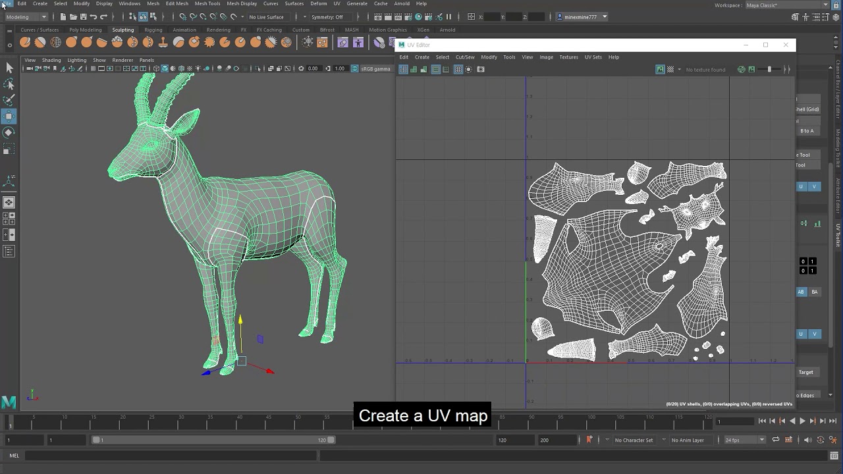
Task: Click the B to A button in UV Toolkit
Action: tap(807, 131)
